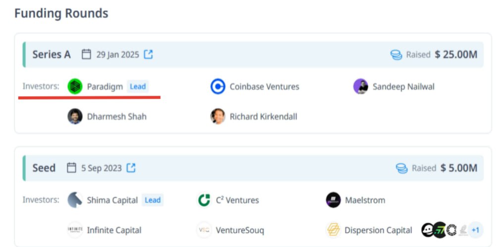This screenshot has width=500, height=247.
Task: Click the Shima Capital horse logo
Action: click(75, 200)
